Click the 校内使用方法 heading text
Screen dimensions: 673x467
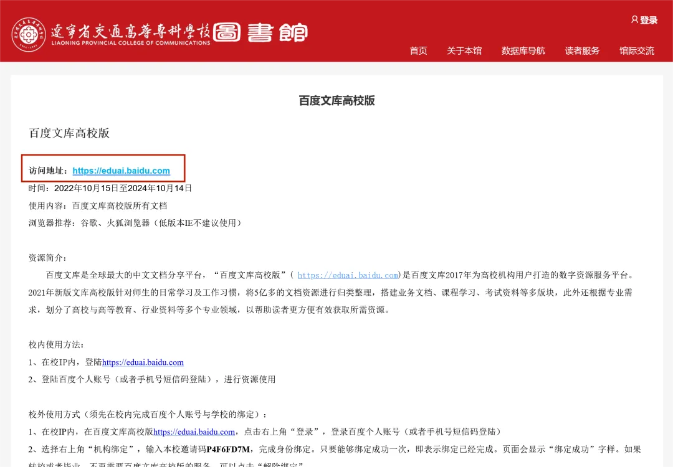[56, 345]
